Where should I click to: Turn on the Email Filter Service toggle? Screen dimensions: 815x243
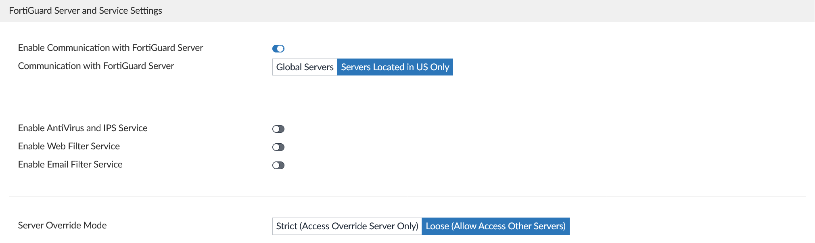click(x=278, y=165)
